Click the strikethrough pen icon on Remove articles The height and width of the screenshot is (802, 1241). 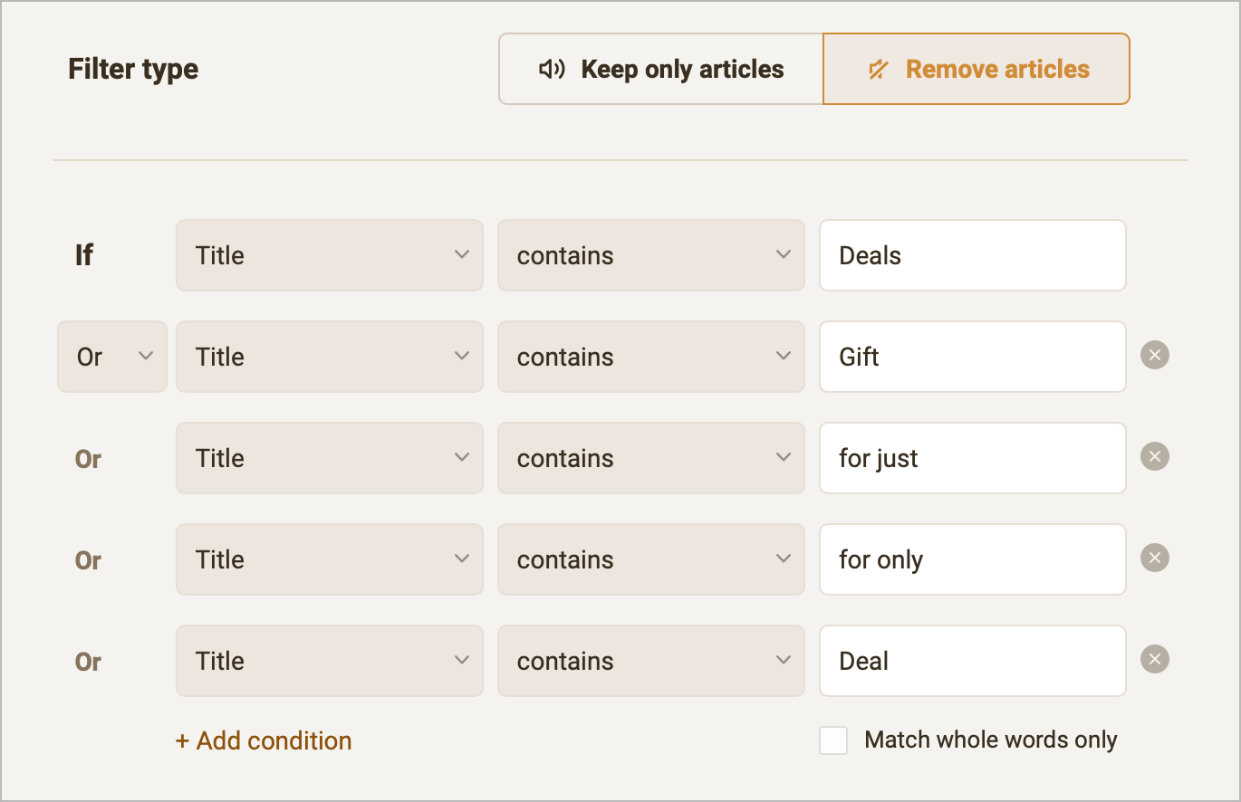tap(879, 68)
